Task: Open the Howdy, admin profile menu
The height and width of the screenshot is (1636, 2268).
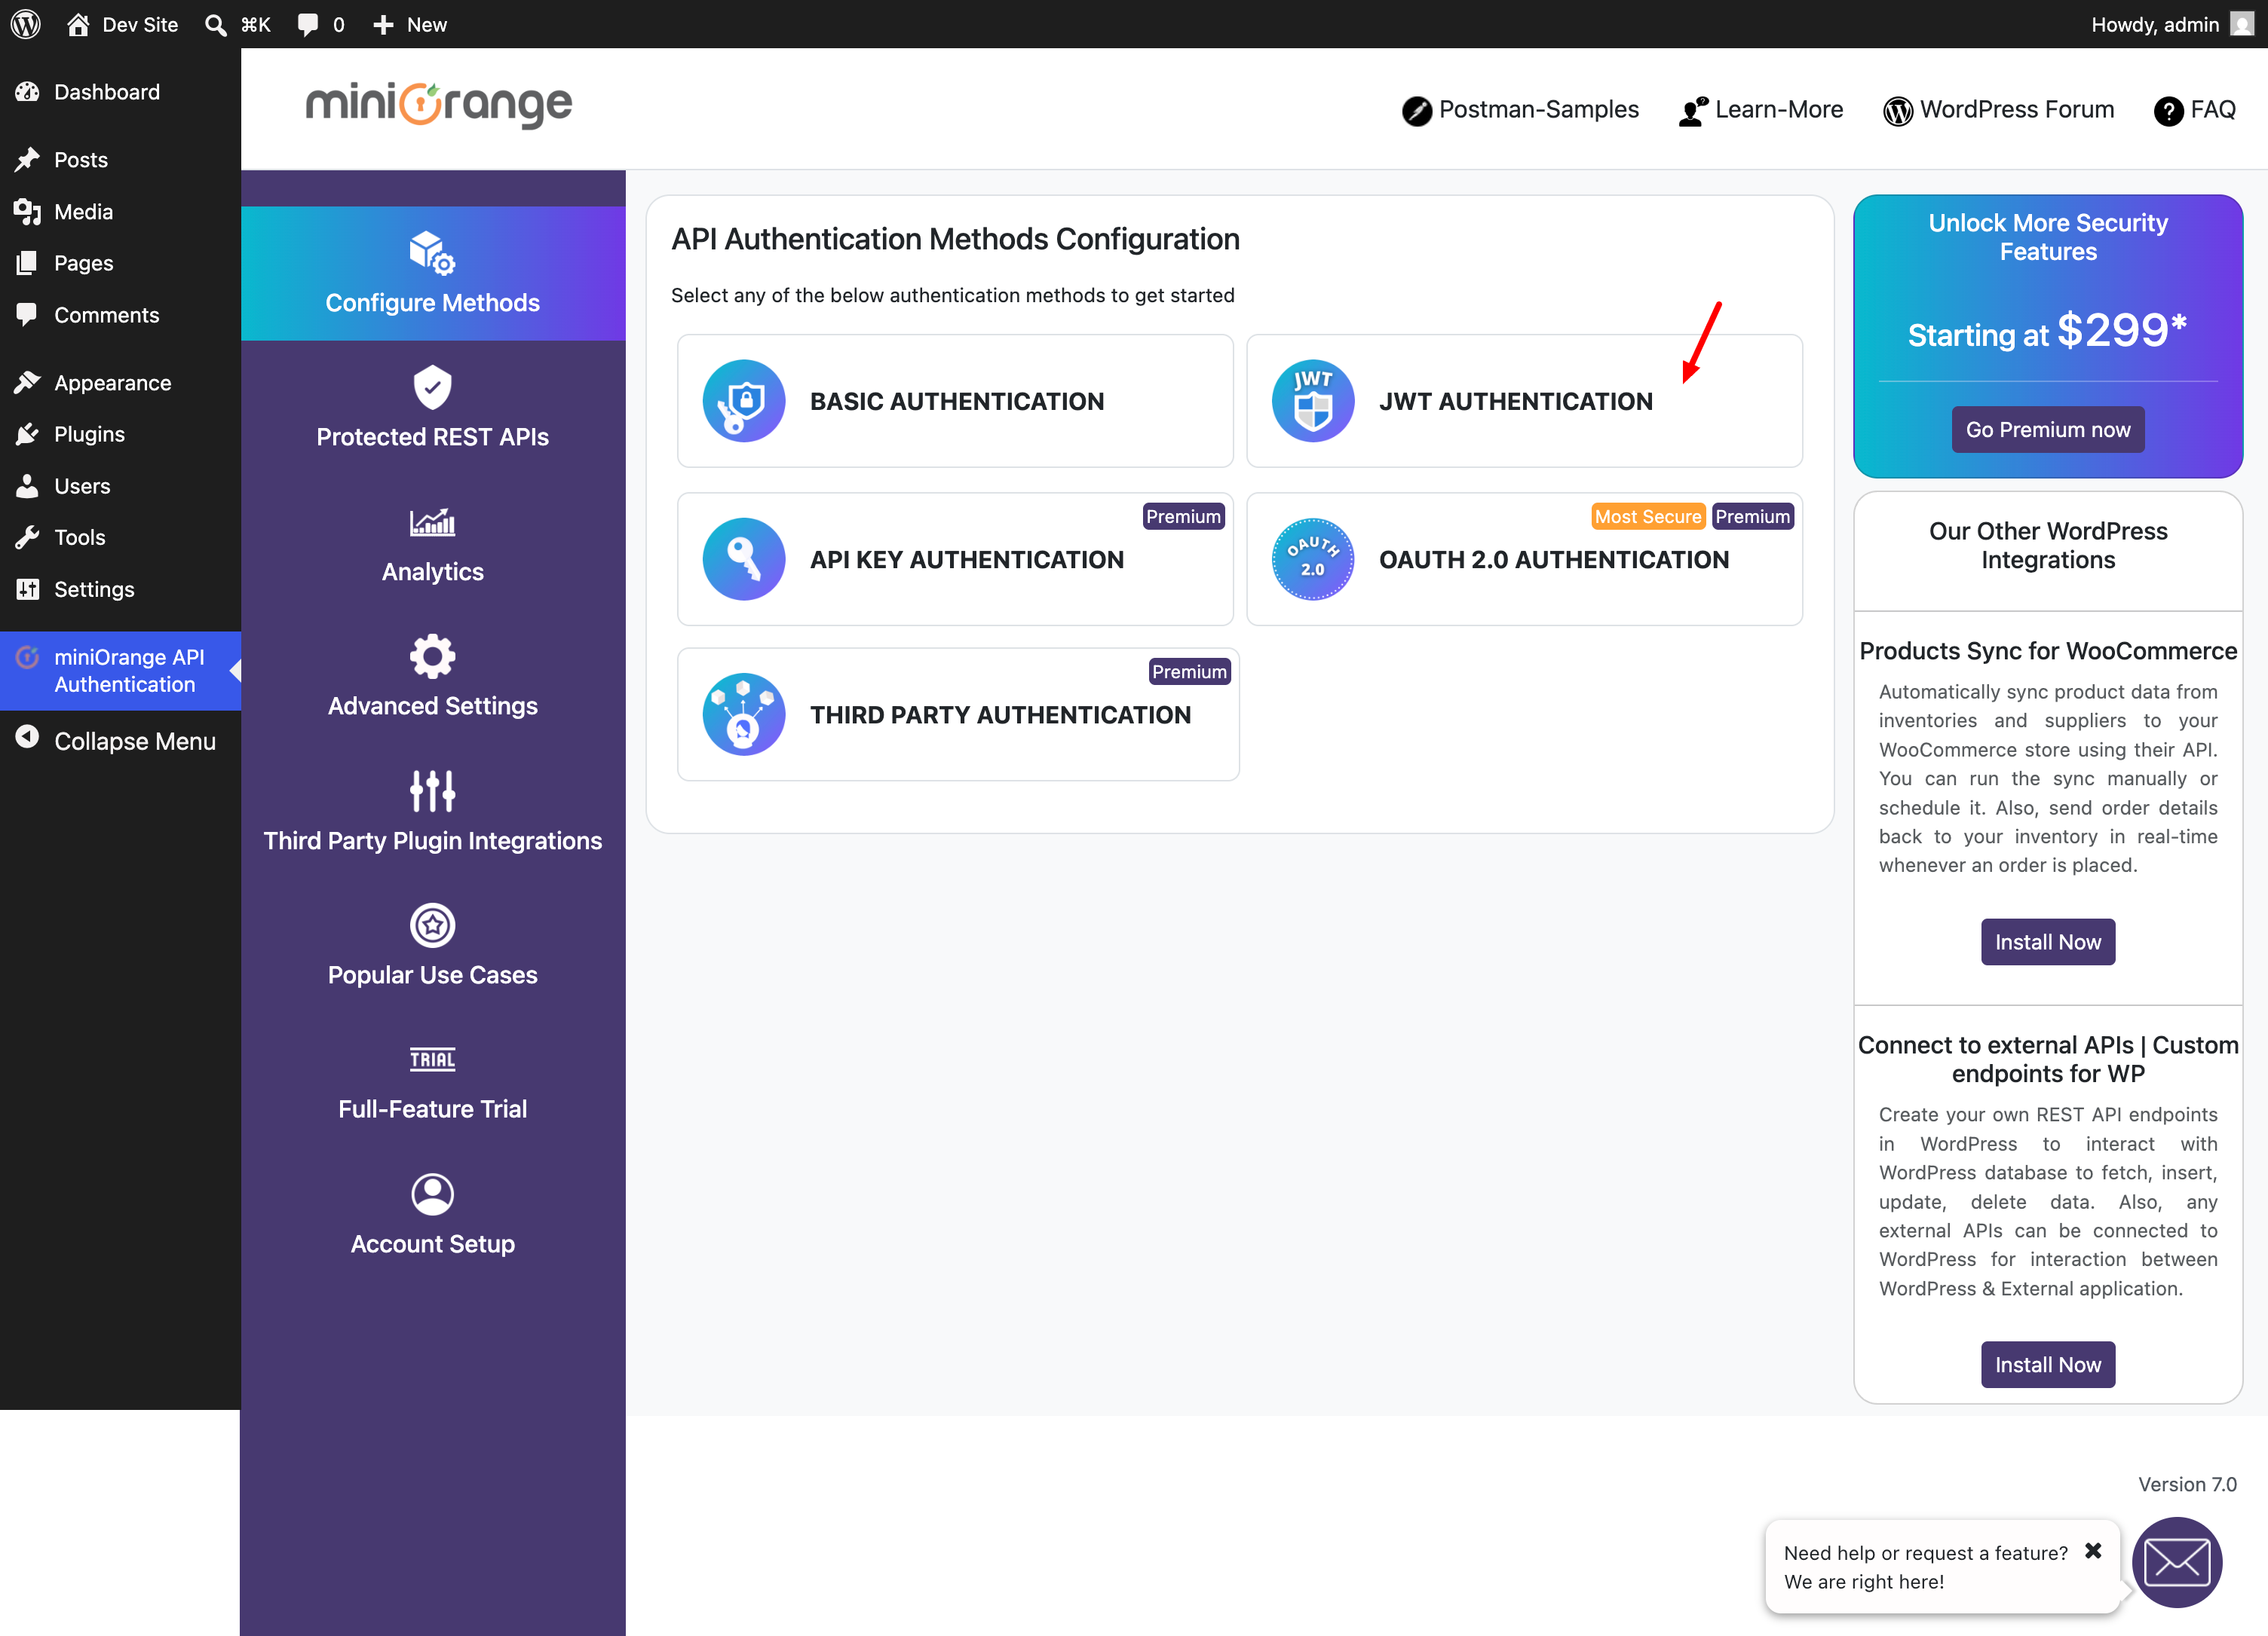Action: pyautogui.click(x=2172, y=24)
